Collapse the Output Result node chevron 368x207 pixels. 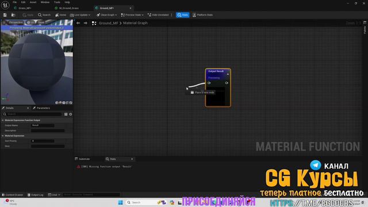[x=228, y=74]
